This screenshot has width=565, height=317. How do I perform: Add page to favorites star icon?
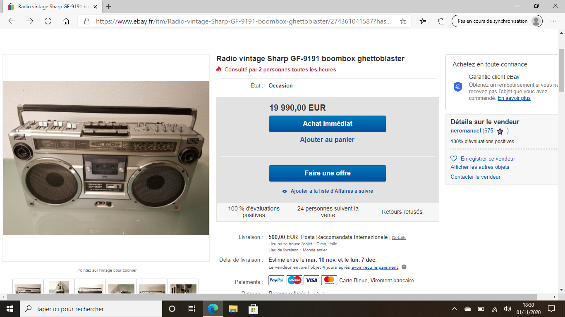pyautogui.click(x=403, y=21)
